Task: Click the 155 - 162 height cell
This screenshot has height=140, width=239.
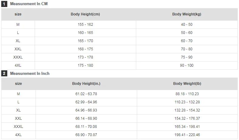Action: click(85, 25)
